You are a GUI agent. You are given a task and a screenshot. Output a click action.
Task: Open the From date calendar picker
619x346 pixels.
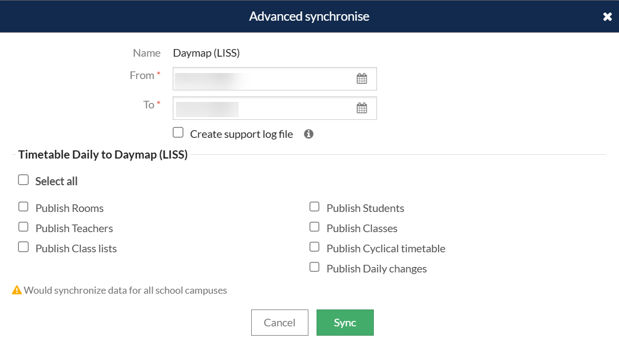362,79
